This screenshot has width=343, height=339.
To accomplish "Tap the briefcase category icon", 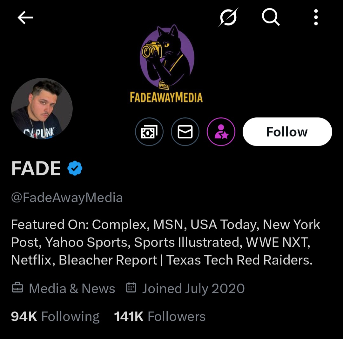I will pyautogui.click(x=17, y=288).
